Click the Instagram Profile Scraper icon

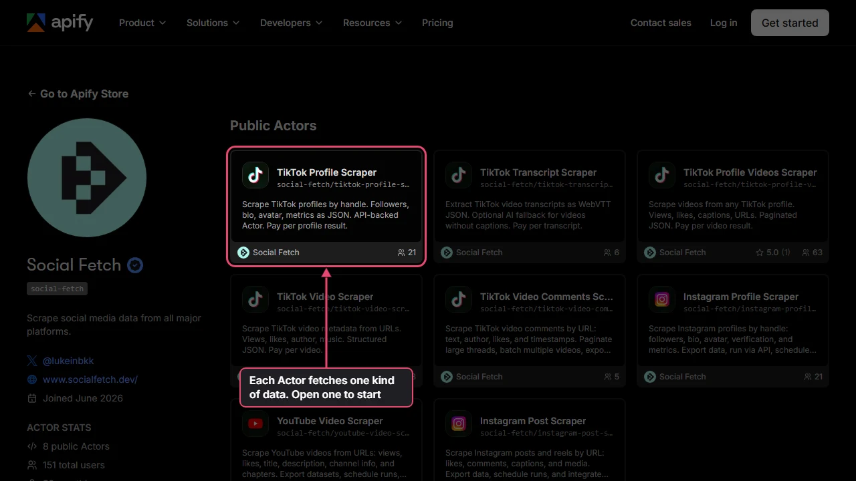[662, 299]
